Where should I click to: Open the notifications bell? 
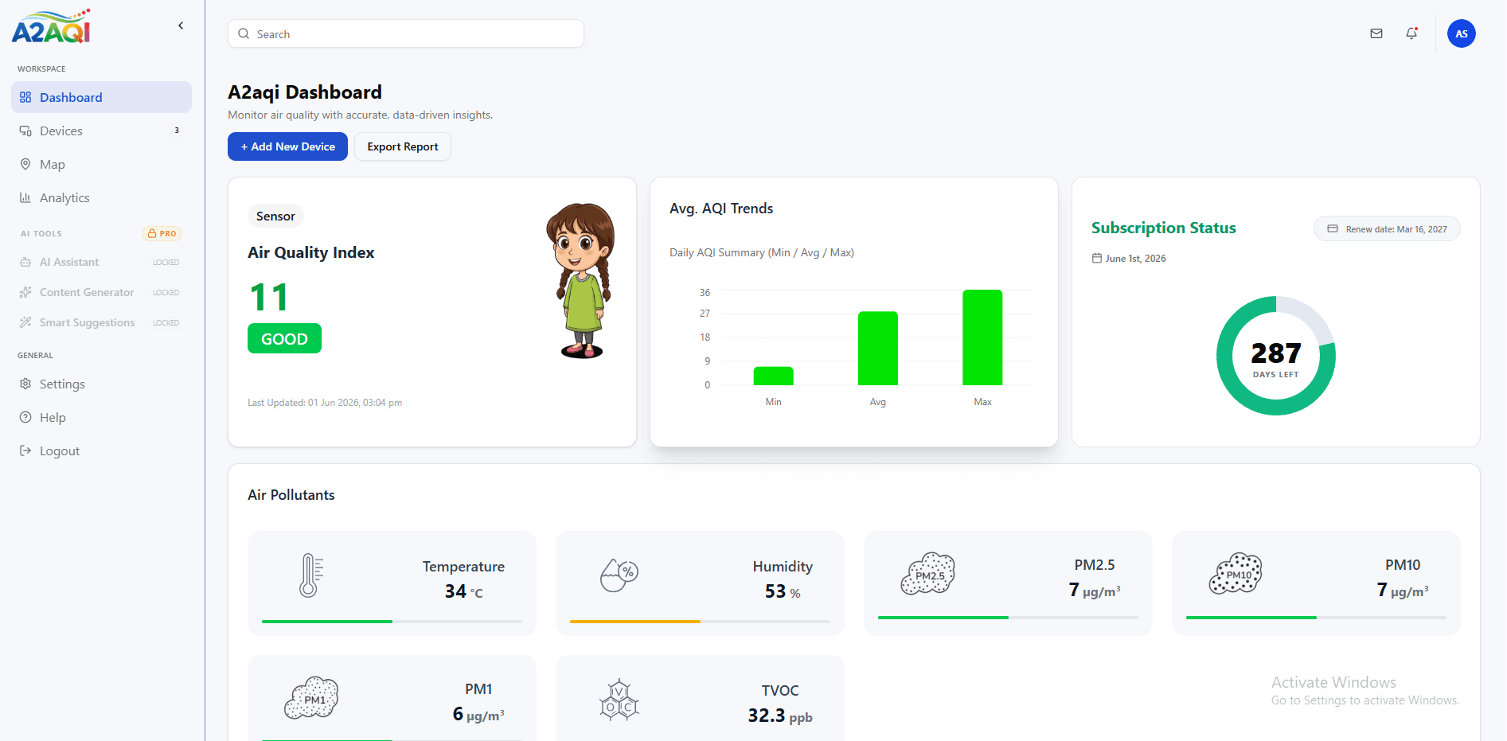[x=1411, y=33]
